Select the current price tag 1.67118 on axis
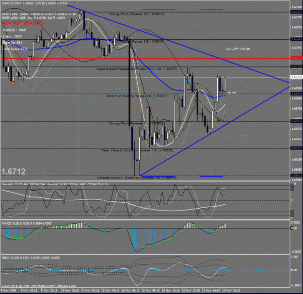This screenshot has width=303, height=294. [x=297, y=77]
